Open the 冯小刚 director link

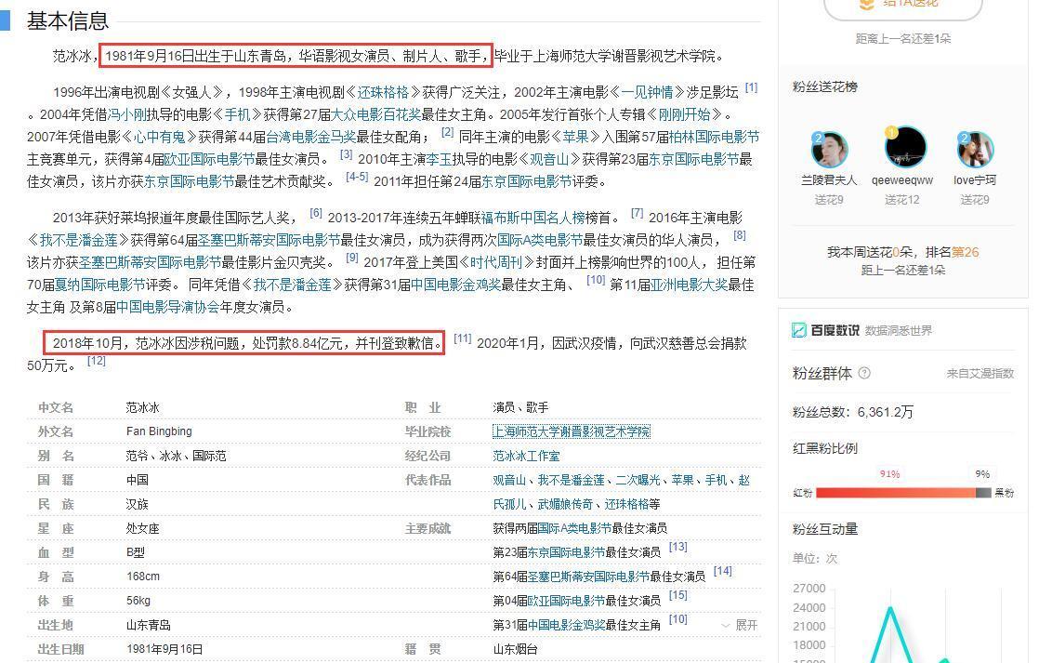(x=127, y=114)
